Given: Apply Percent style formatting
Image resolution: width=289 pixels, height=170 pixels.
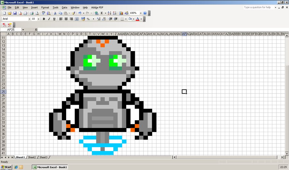Looking at the screenshot, I should [88, 19].
